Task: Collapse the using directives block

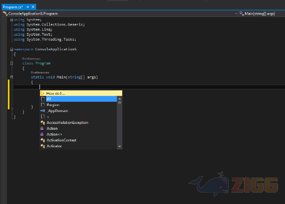Action: (12, 19)
